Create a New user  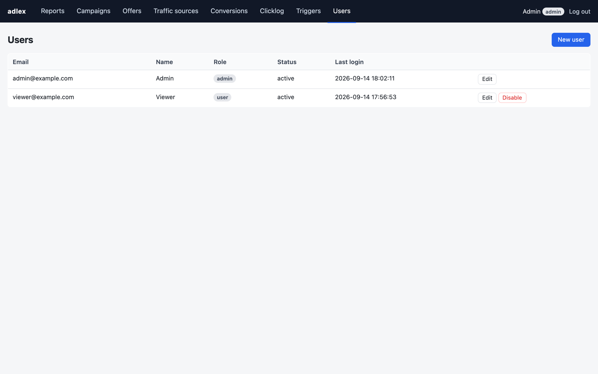point(571,40)
